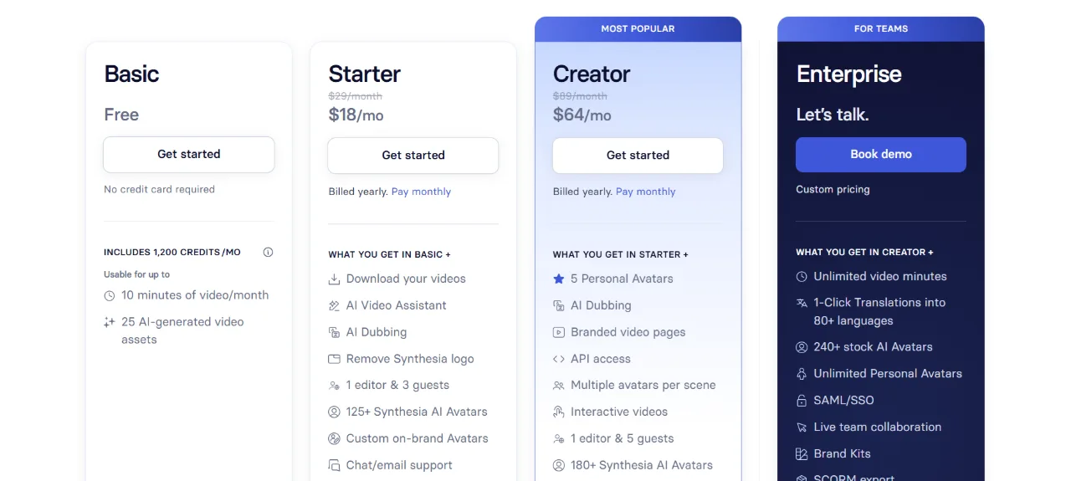Click the sparkle icon beside 25 AI-generated video assets
The width and height of the screenshot is (1071, 481).
(109, 322)
